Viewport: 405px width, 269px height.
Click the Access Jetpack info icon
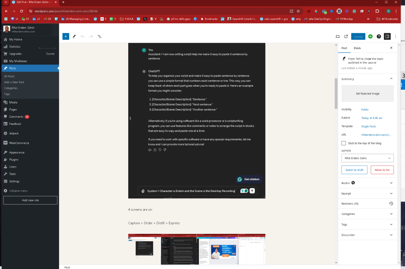point(353,182)
